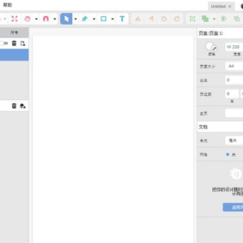Screen dimensions: 243x243
Task: Click the rotate counterclockwise icon
Action: pos(164,19)
